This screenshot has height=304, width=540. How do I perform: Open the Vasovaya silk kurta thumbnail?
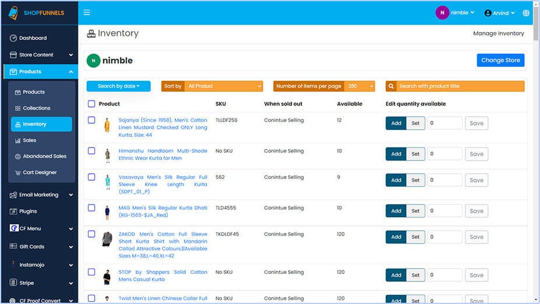pyautogui.click(x=107, y=182)
